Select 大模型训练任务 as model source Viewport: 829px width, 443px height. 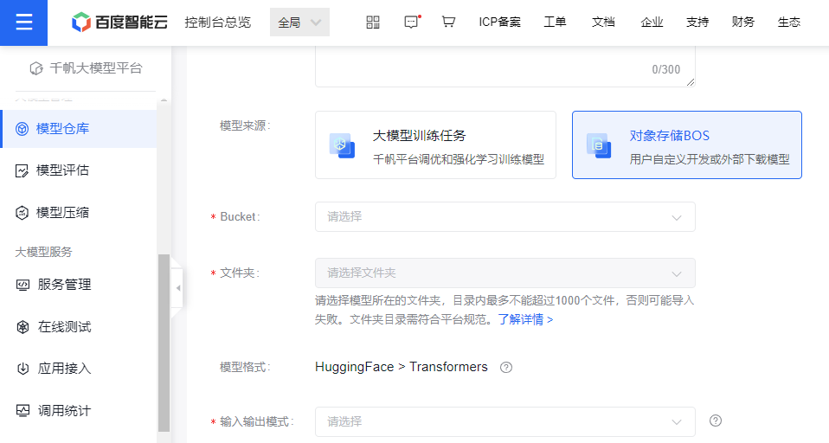(x=435, y=145)
